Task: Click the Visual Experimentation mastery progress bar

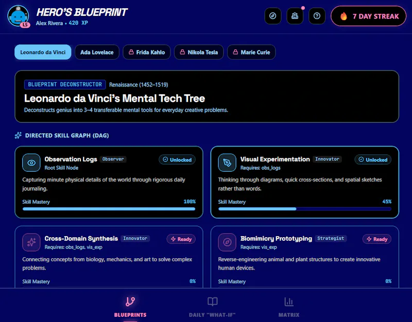Action: (x=304, y=209)
